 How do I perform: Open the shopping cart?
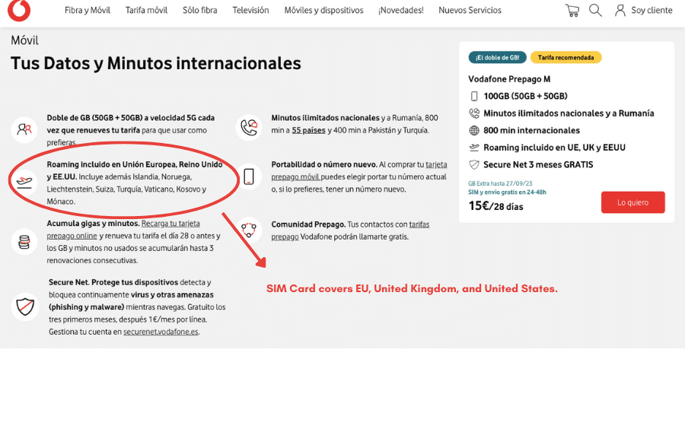pyautogui.click(x=572, y=11)
